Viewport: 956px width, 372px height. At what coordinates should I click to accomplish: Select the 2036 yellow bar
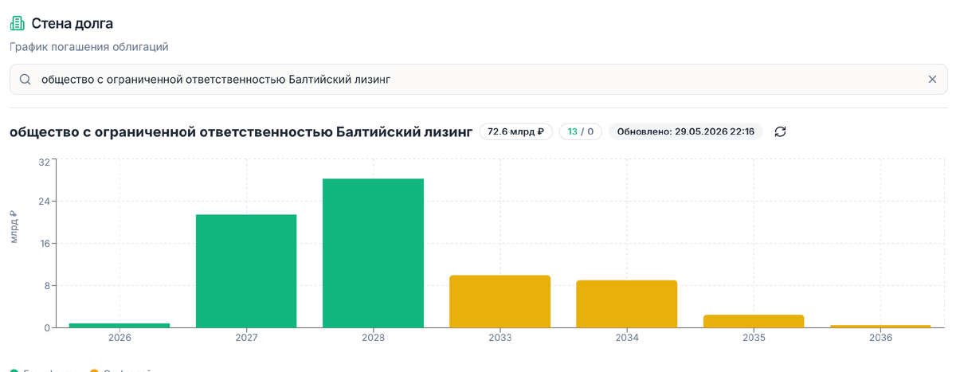pyautogui.click(x=880, y=326)
